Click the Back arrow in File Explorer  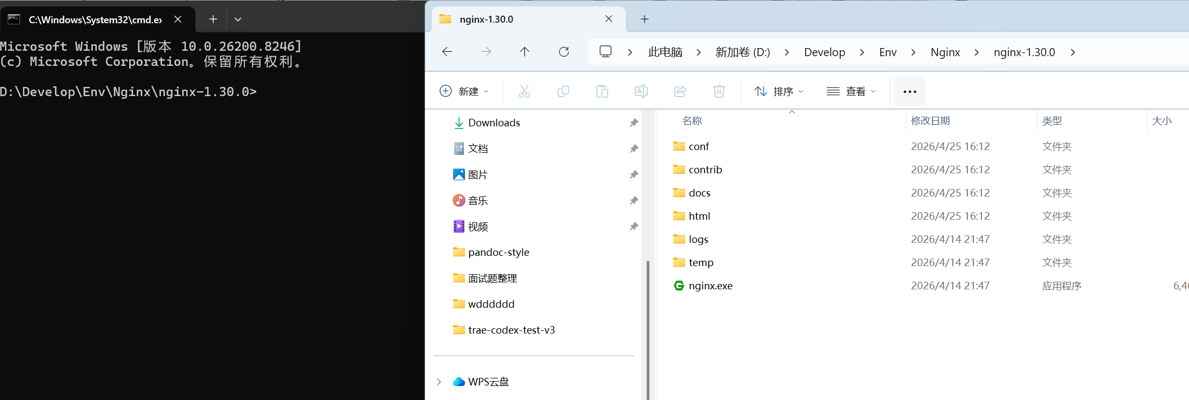[447, 52]
